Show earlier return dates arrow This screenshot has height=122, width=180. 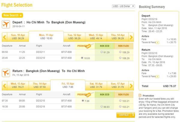coord(4,85)
